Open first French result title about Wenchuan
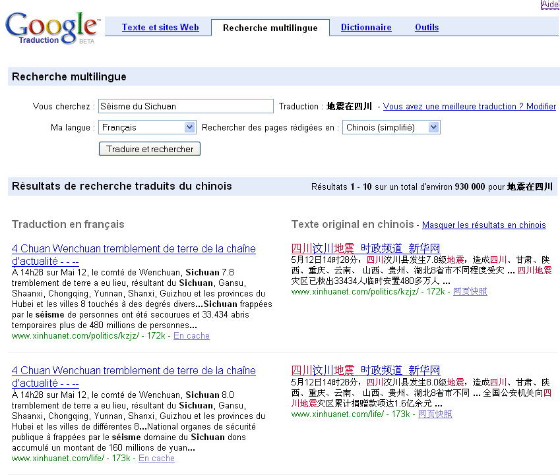 tap(134, 254)
